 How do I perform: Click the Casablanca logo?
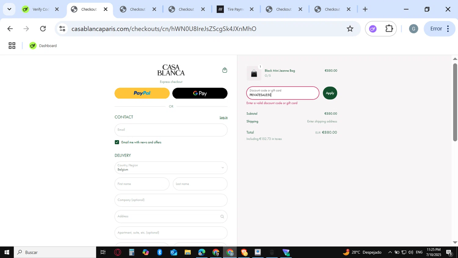point(171,70)
